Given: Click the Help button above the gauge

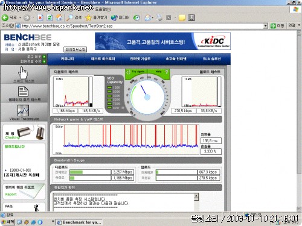Looking at the screenshot, I should pyautogui.click(x=158, y=72).
